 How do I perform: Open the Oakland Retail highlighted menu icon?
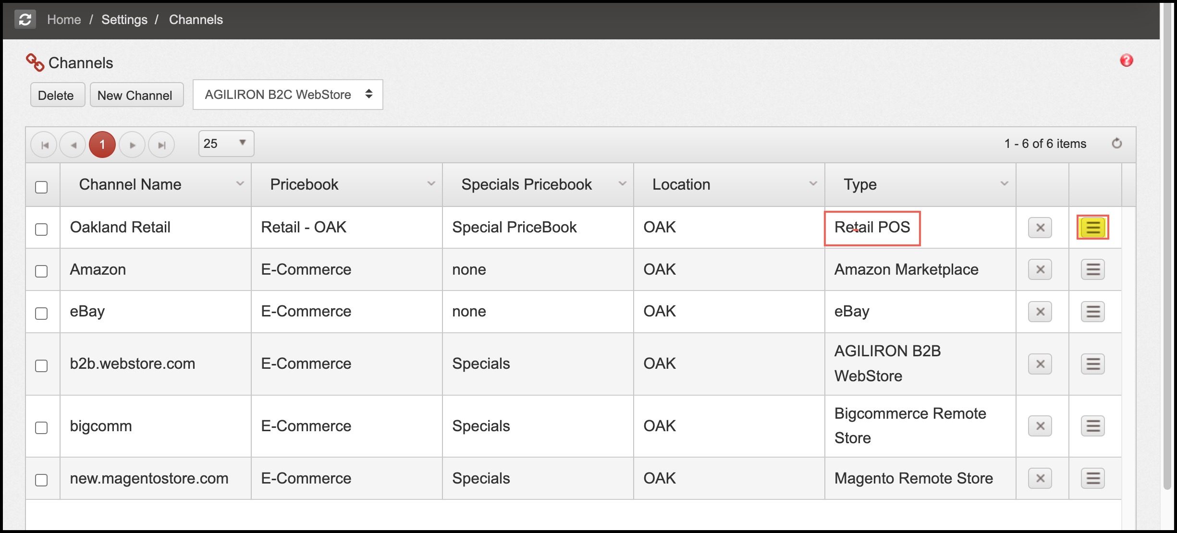(1092, 228)
